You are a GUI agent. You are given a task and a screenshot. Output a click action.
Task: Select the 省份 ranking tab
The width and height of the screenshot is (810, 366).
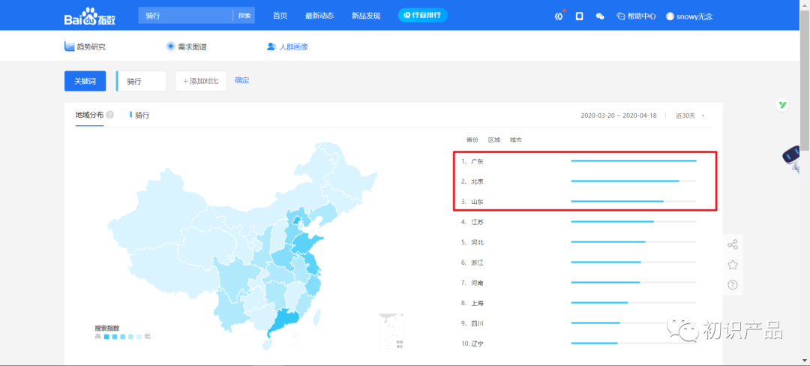pyautogui.click(x=472, y=140)
